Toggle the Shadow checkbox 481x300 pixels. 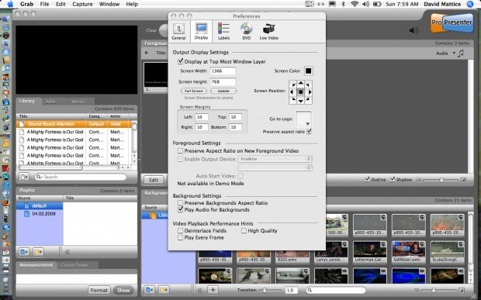(393, 179)
